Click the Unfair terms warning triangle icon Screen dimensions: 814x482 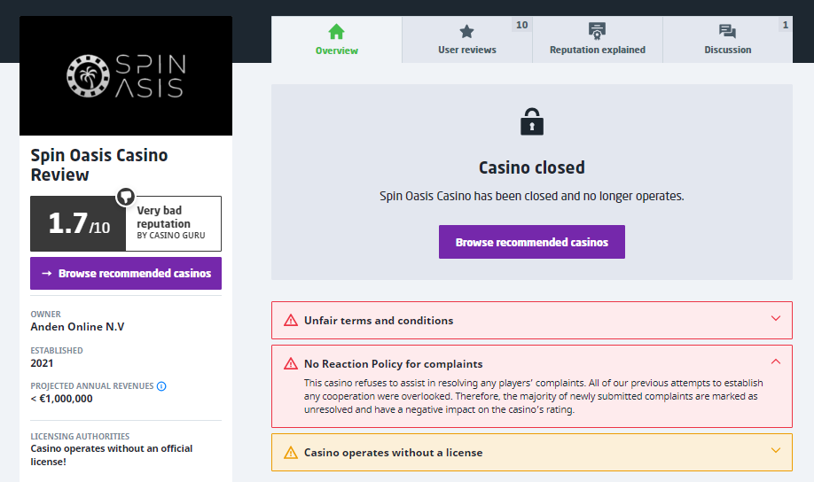coord(290,321)
